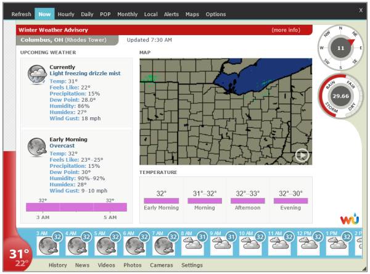This screenshot has height=274, width=370.
Task: Switch to the Hourly tab
Action: click(66, 14)
